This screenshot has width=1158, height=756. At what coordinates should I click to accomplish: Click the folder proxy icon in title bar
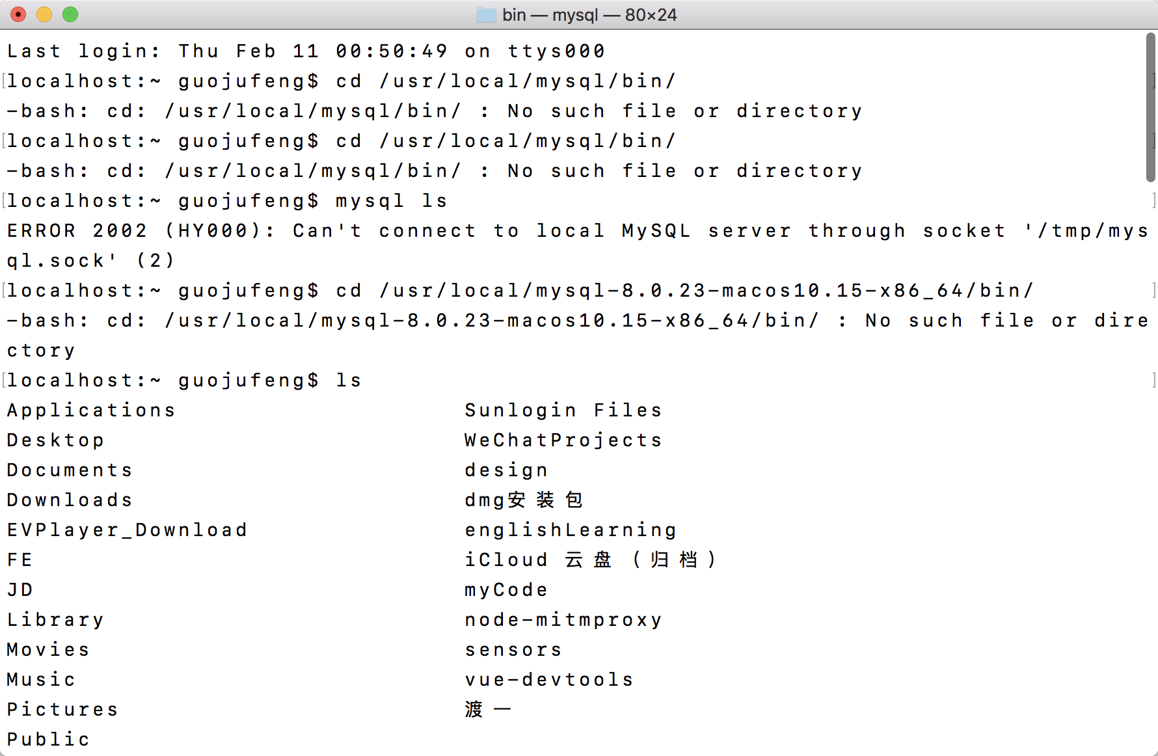(486, 14)
